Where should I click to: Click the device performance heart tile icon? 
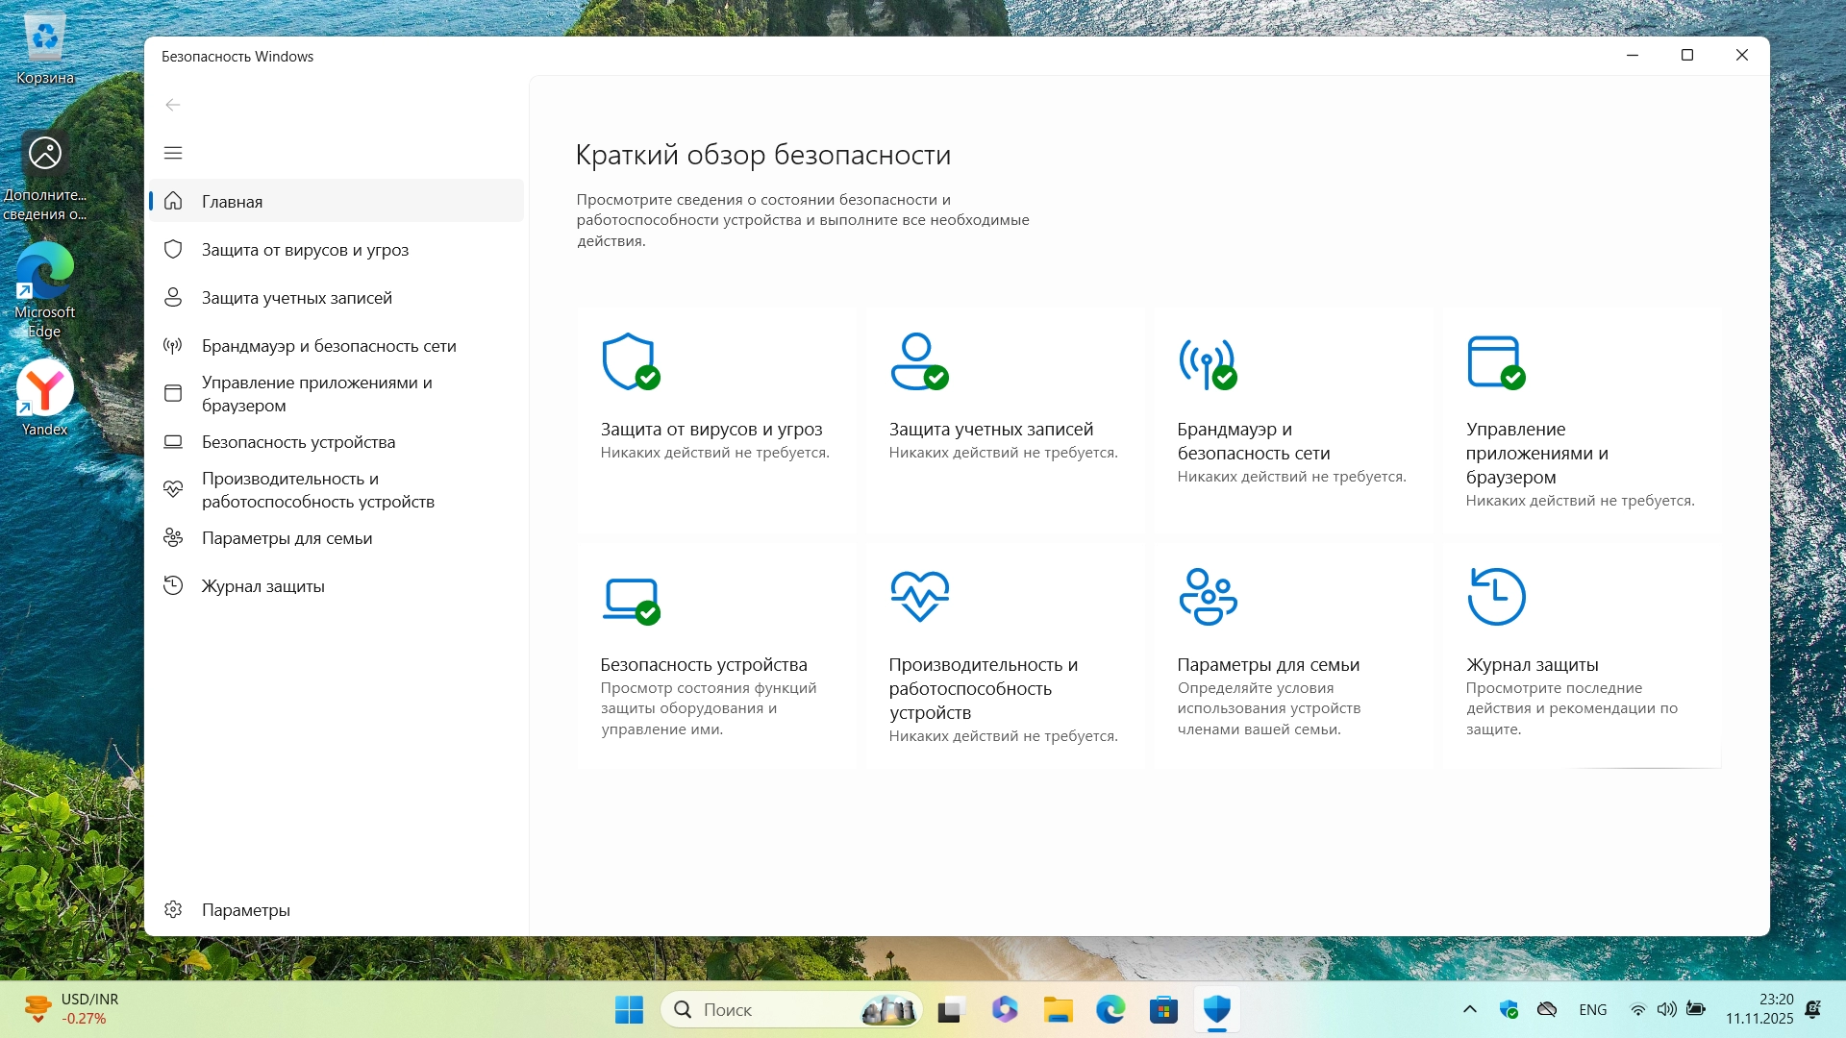click(919, 596)
